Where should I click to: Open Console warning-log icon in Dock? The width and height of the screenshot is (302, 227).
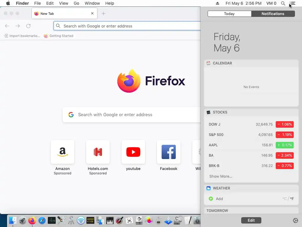[x=90, y=220]
